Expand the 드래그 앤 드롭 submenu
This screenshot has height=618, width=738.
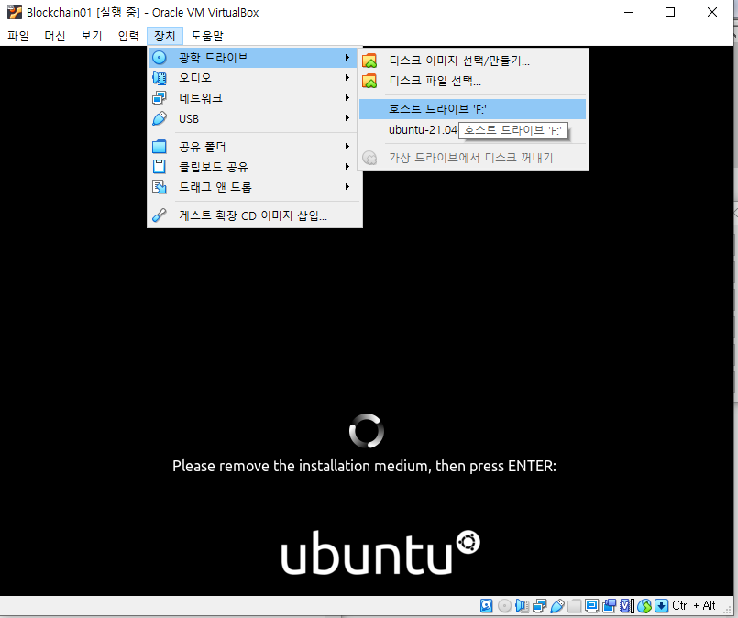point(254,187)
